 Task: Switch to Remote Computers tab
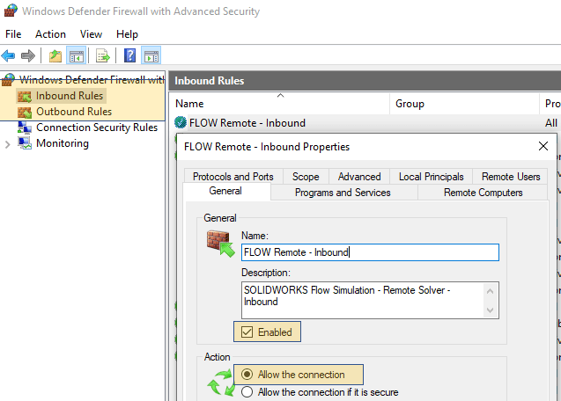tap(483, 193)
